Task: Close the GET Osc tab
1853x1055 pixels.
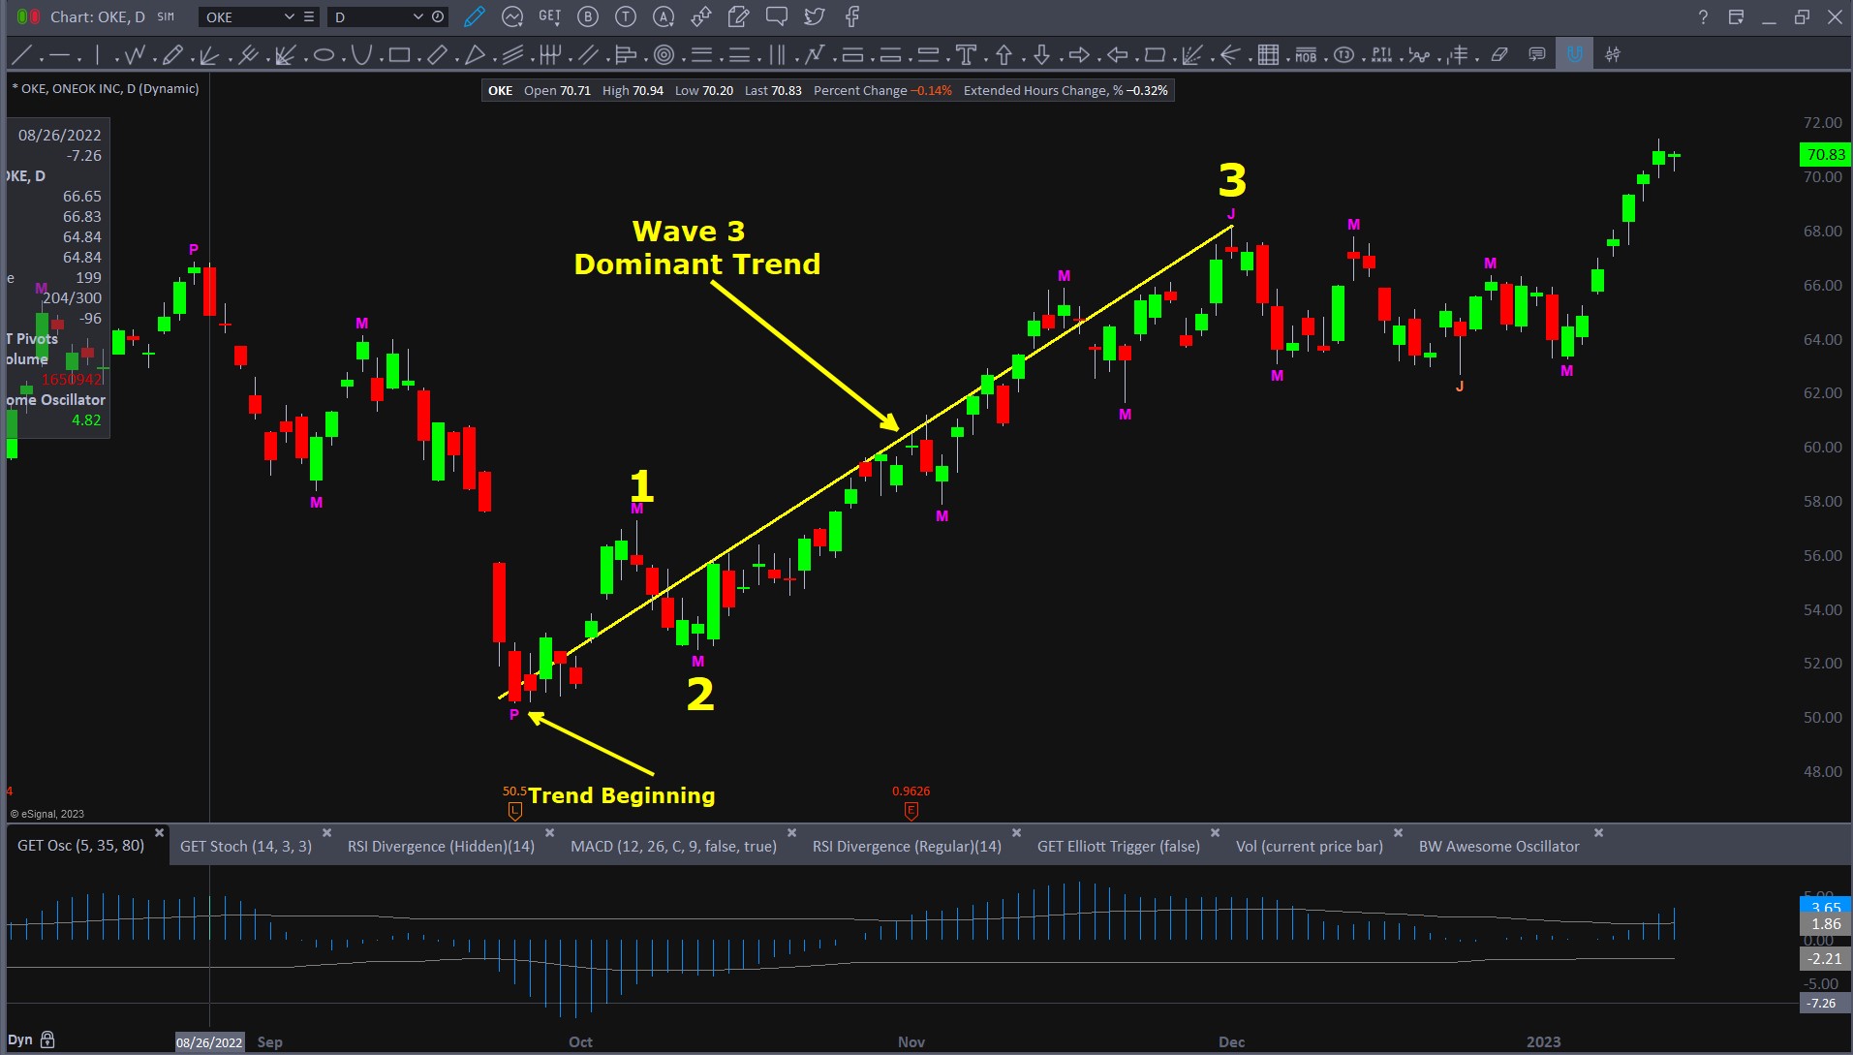Action: [x=160, y=832]
